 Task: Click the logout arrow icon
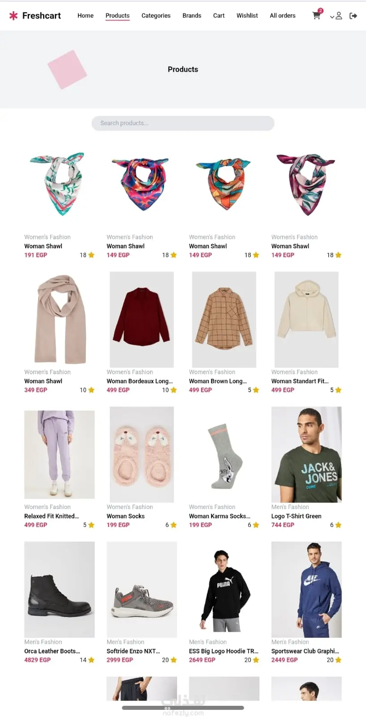click(353, 16)
